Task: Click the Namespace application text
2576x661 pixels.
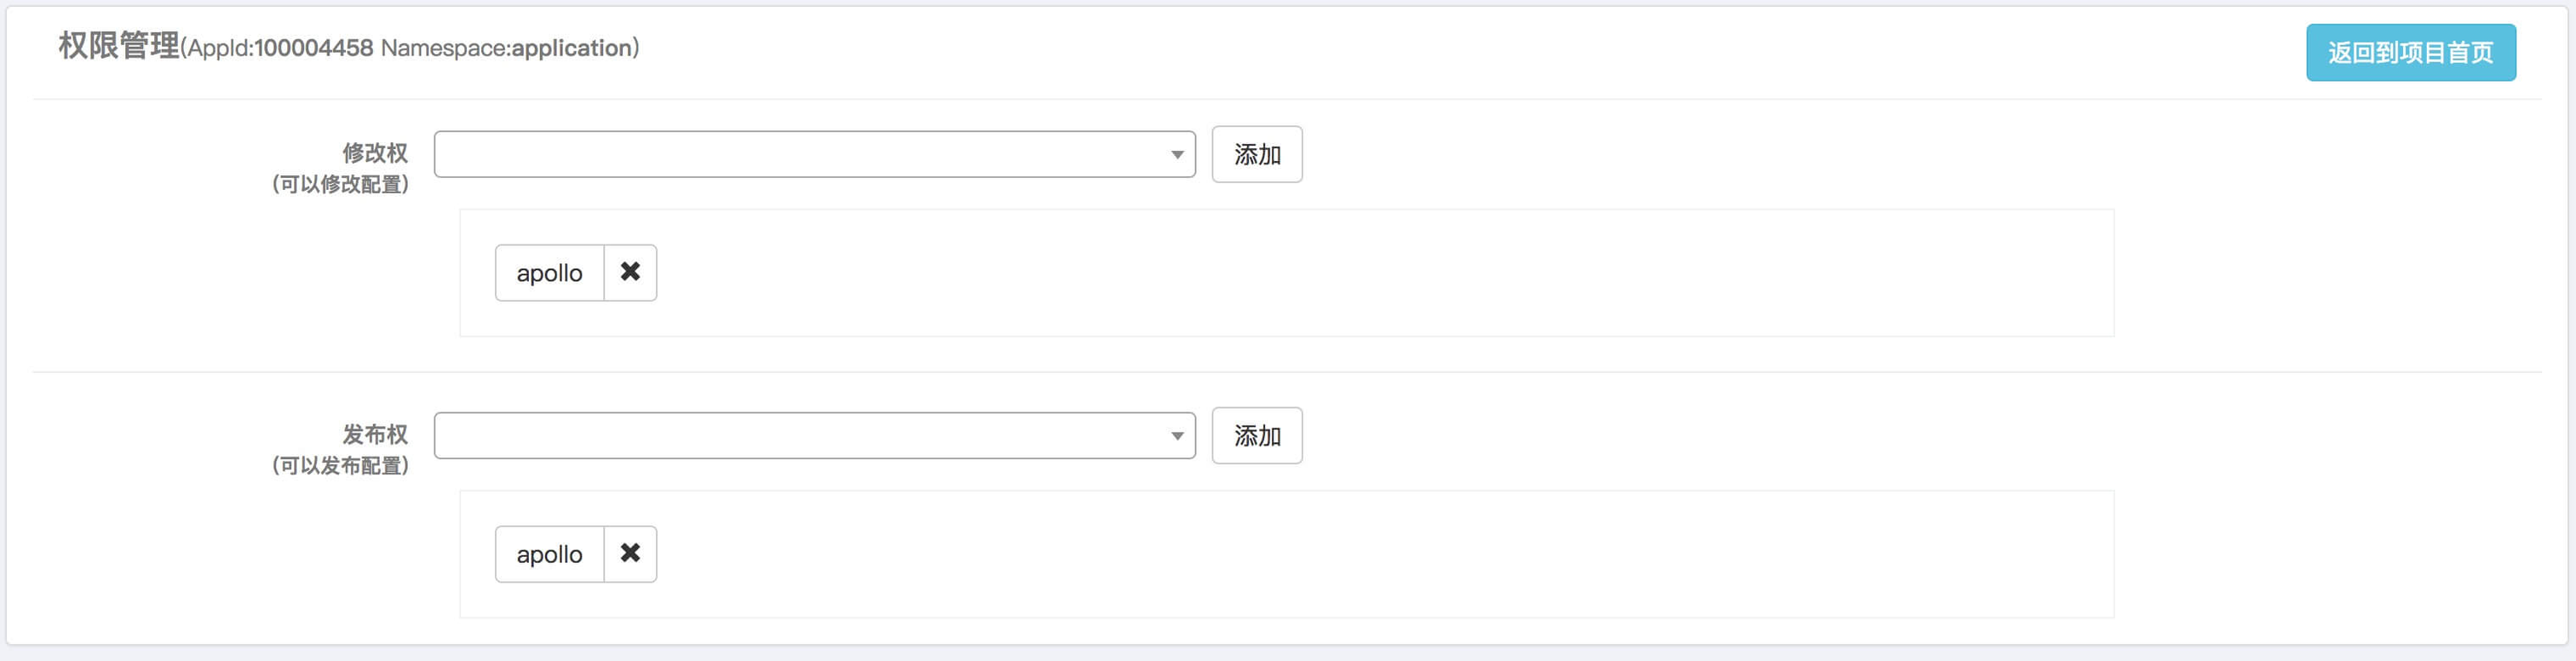Action: pos(506,48)
